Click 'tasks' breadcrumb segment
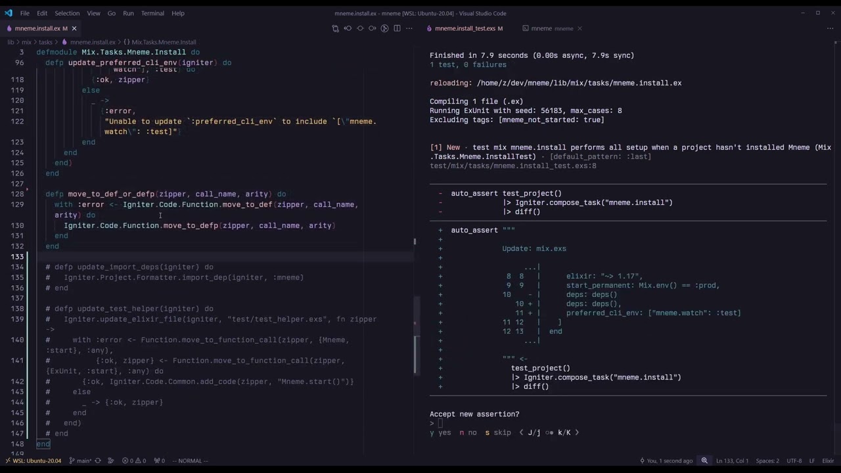Screen dimensions: 841x473 [x=45, y=42]
